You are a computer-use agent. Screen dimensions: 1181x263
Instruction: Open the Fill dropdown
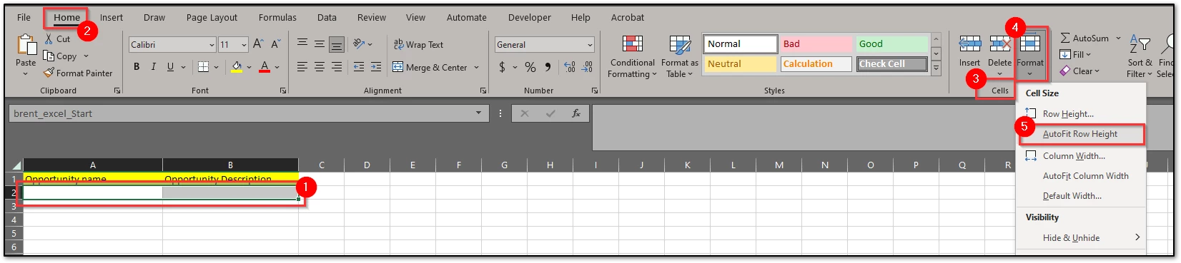[1075, 55]
